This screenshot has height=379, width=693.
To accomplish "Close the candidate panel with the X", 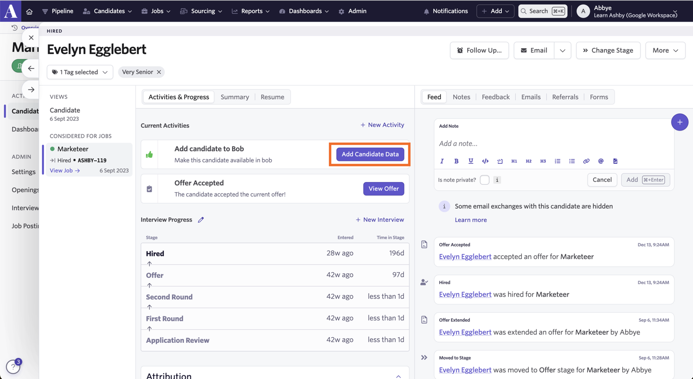I will [31, 38].
